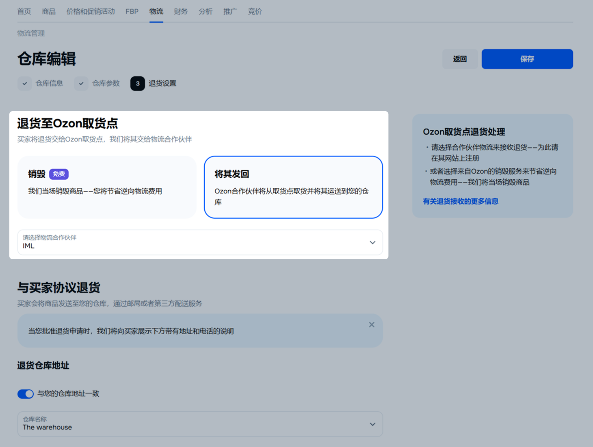The image size is (593, 447).
Task: Click the step 3 退货设置 badge
Action: [138, 84]
